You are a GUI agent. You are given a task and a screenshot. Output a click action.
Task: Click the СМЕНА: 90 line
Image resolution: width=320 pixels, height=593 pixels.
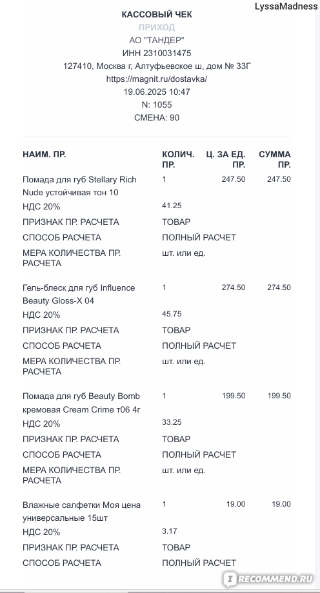point(157,117)
